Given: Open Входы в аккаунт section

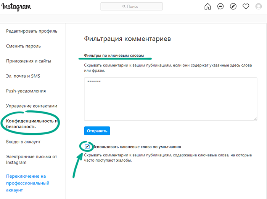Looking at the screenshot, I should 23,142.
